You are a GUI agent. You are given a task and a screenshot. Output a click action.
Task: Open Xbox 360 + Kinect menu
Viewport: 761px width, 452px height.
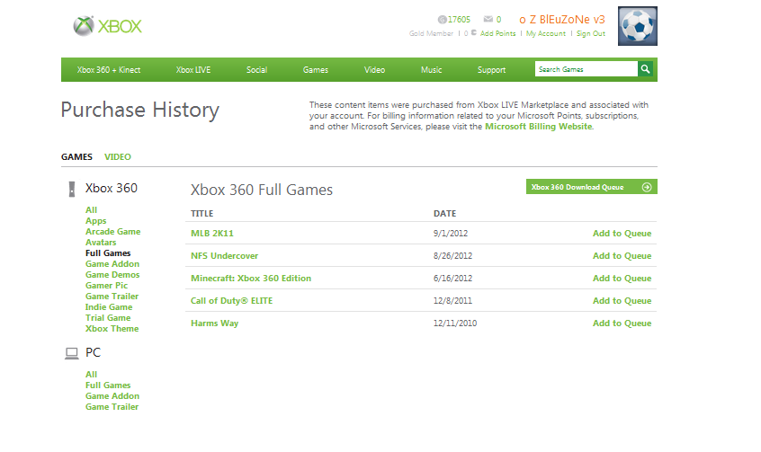pos(109,70)
